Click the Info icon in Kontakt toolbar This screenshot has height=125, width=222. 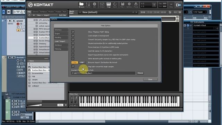click(x=94, y=5)
